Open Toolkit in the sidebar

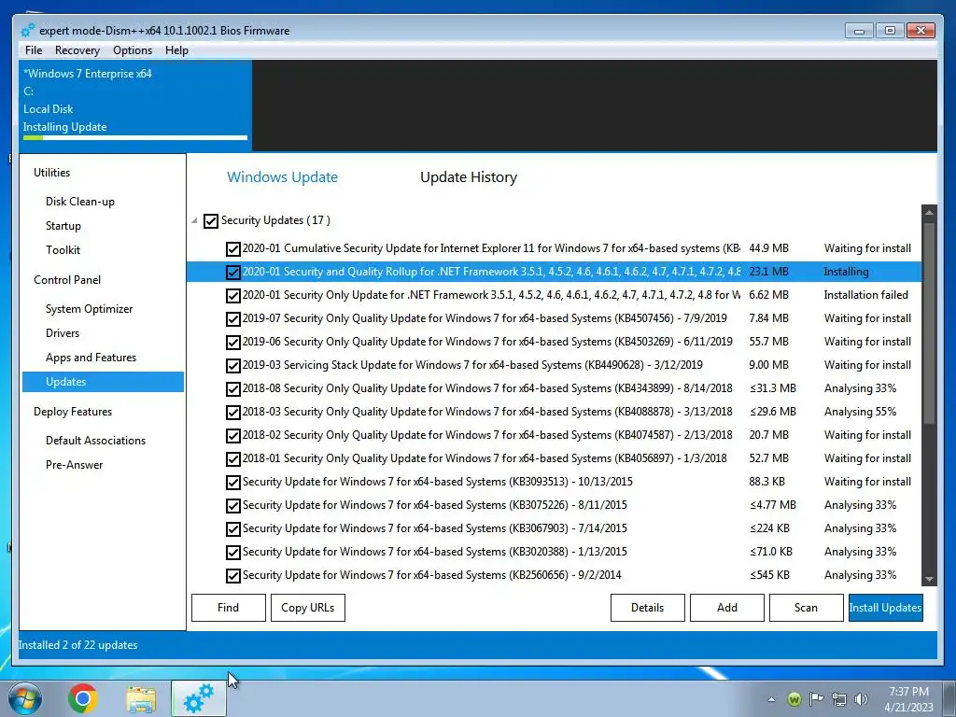[63, 250]
